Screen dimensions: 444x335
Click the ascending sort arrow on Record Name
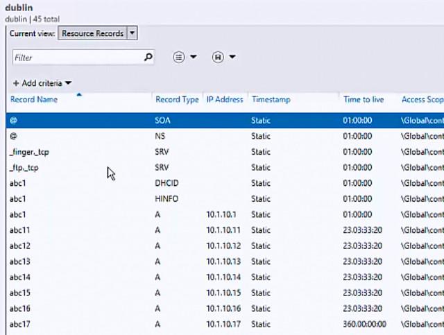(79, 94)
